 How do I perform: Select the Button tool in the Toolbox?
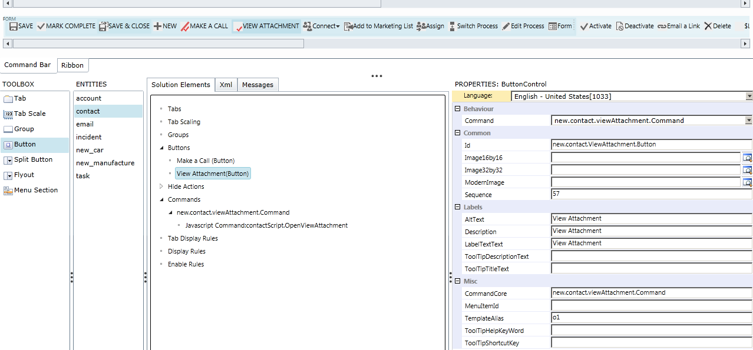(x=24, y=144)
